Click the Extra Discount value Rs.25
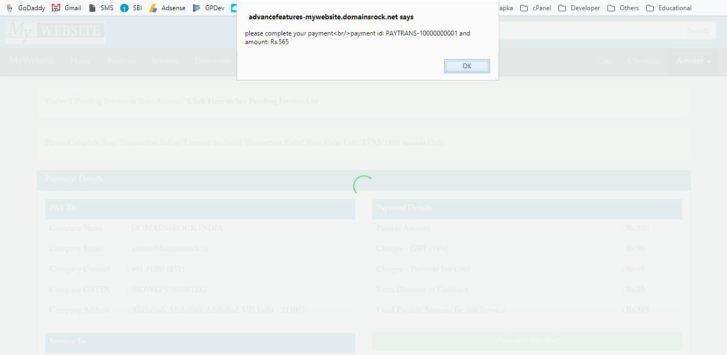 tap(635, 289)
